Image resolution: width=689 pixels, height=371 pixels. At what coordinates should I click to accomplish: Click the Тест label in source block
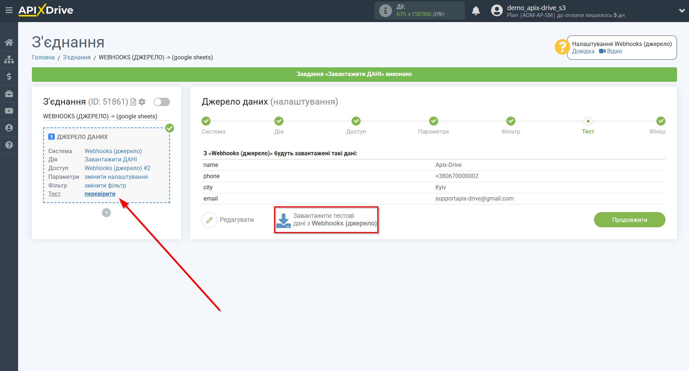pyautogui.click(x=54, y=194)
